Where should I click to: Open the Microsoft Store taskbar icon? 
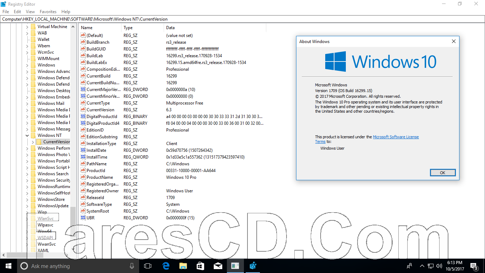click(200, 266)
